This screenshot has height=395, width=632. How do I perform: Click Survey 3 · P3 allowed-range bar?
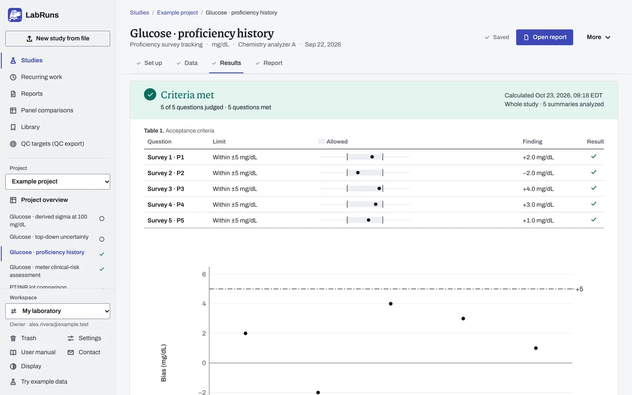click(x=365, y=188)
